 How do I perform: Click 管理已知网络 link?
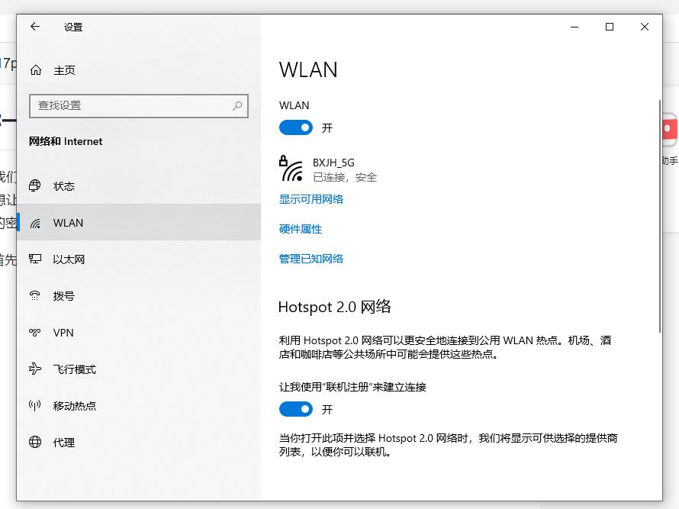311,259
